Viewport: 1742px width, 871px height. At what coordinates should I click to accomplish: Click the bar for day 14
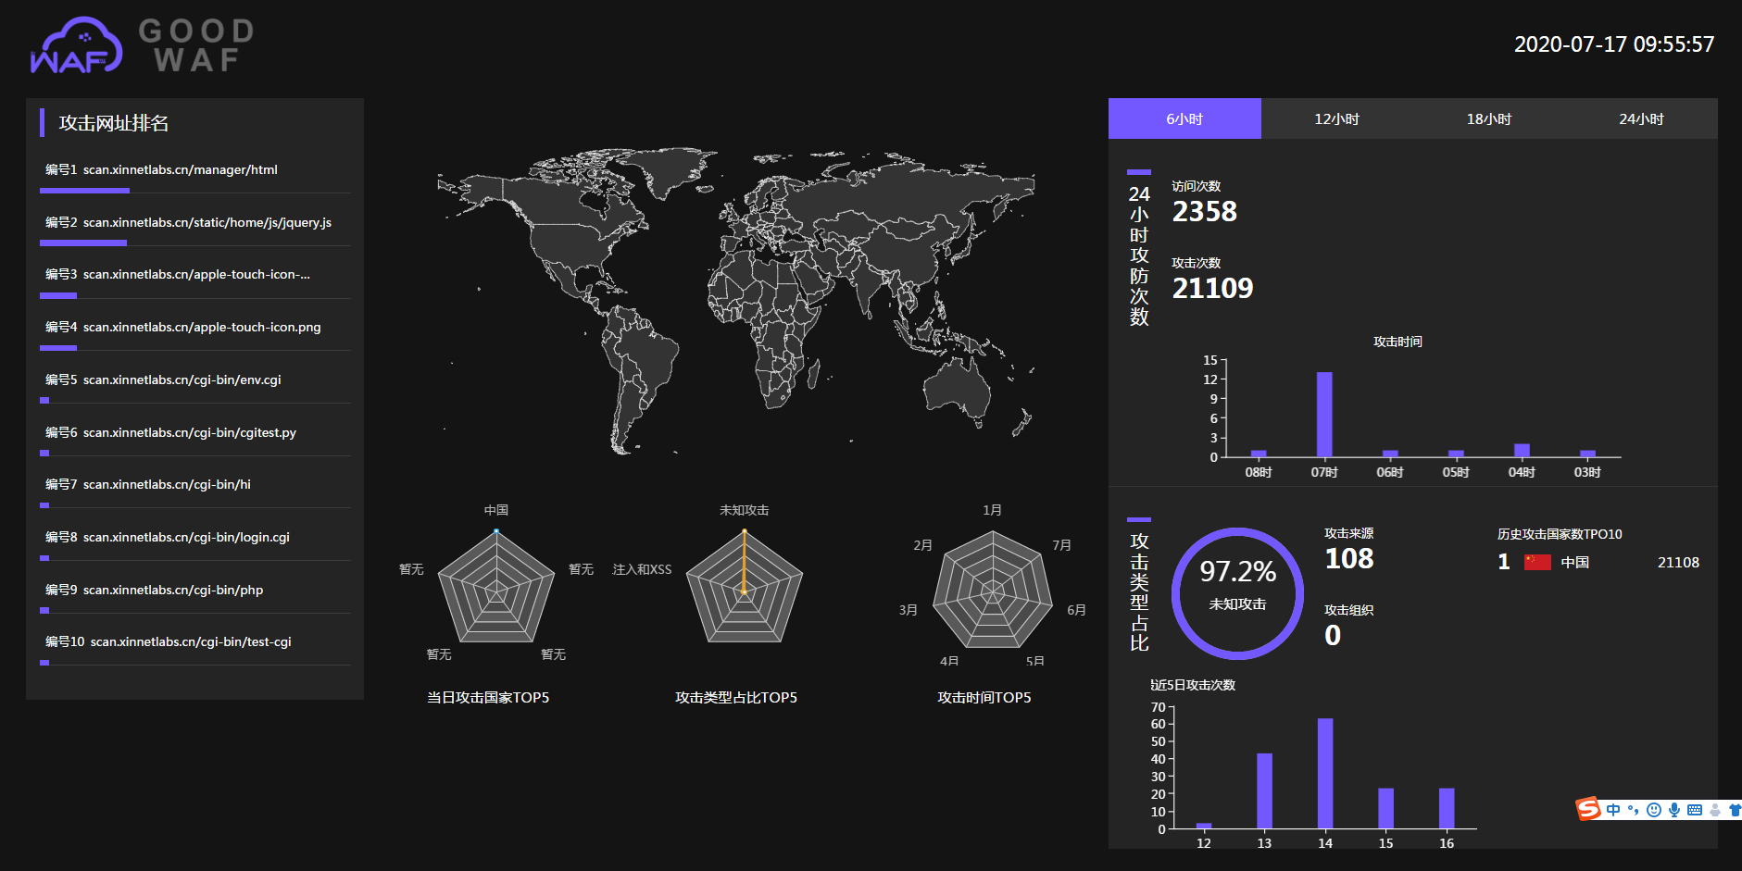pyautogui.click(x=1325, y=773)
